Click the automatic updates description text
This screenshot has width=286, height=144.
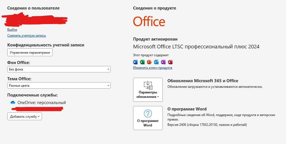[x=215, y=87]
